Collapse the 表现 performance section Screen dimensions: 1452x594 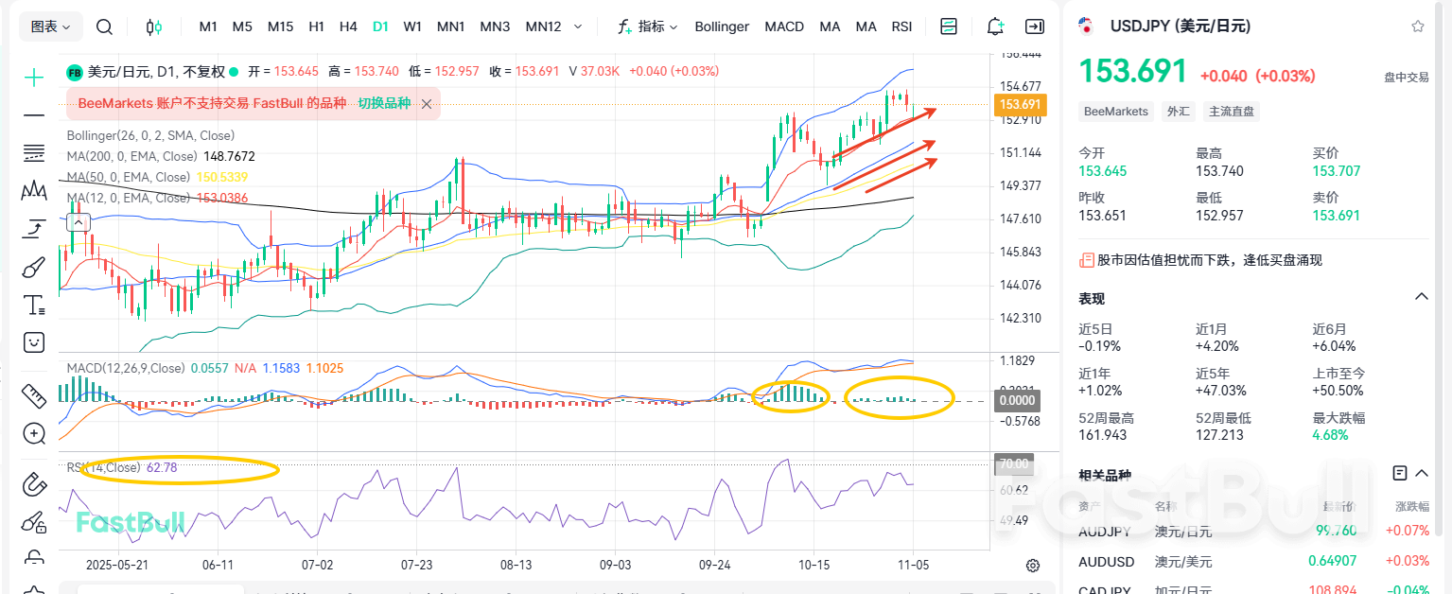[x=1422, y=296]
